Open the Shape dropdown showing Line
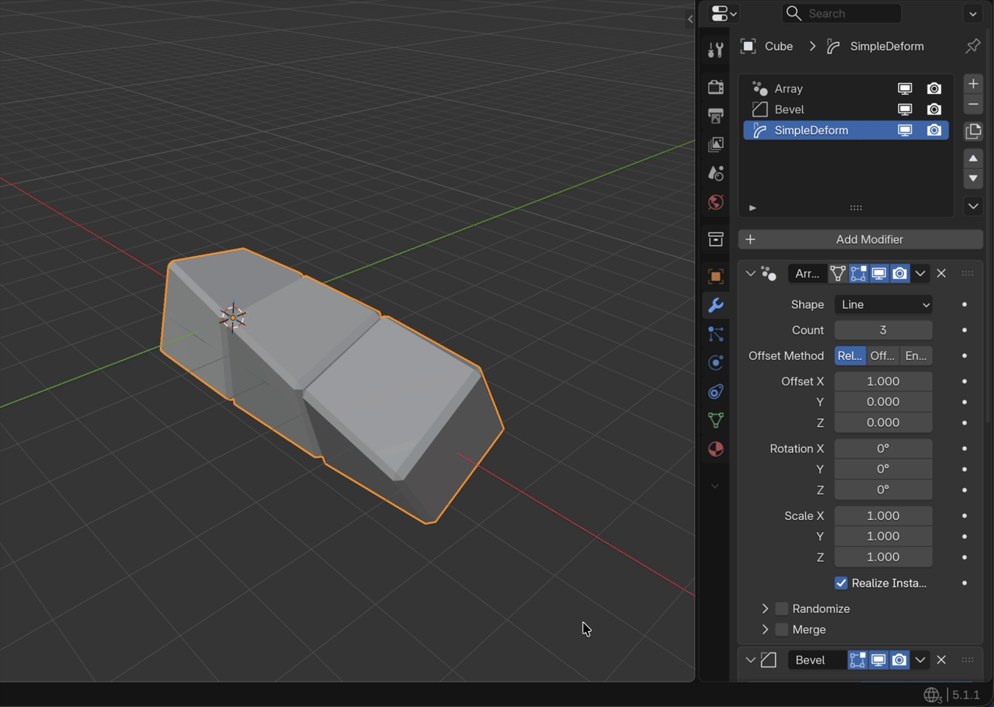This screenshot has height=707, width=994. click(883, 305)
